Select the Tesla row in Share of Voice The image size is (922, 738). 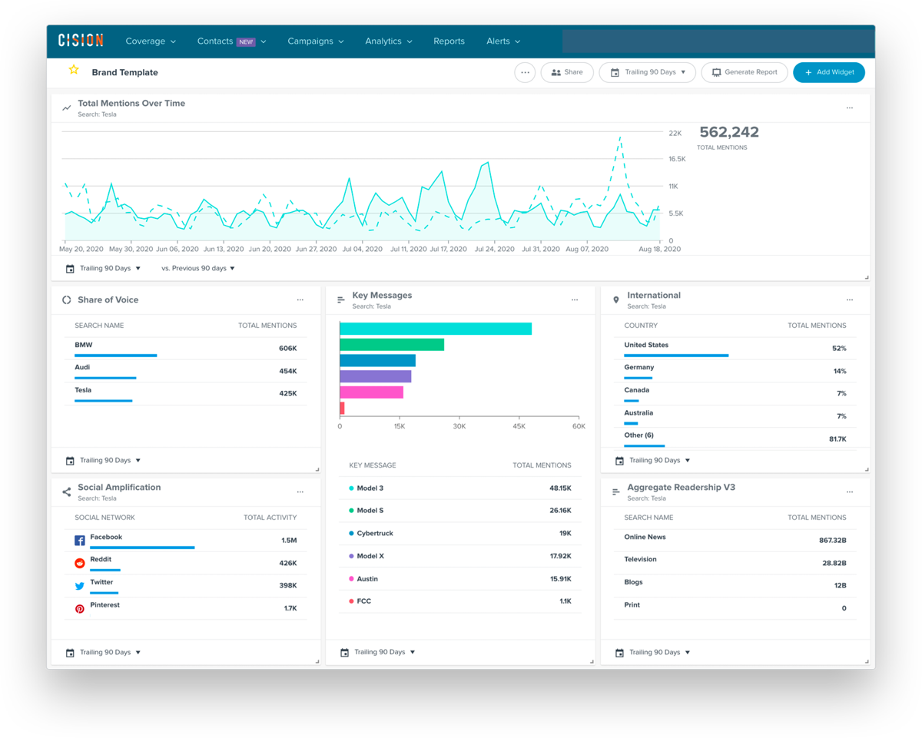pyautogui.click(x=185, y=394)
